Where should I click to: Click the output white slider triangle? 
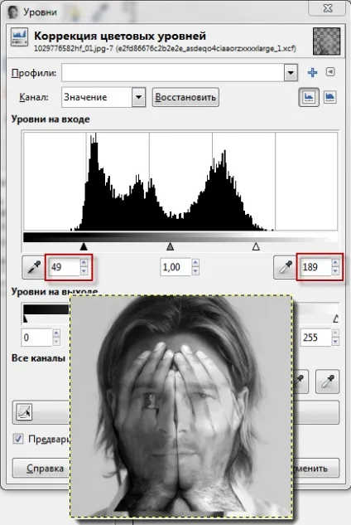[337, 319]
